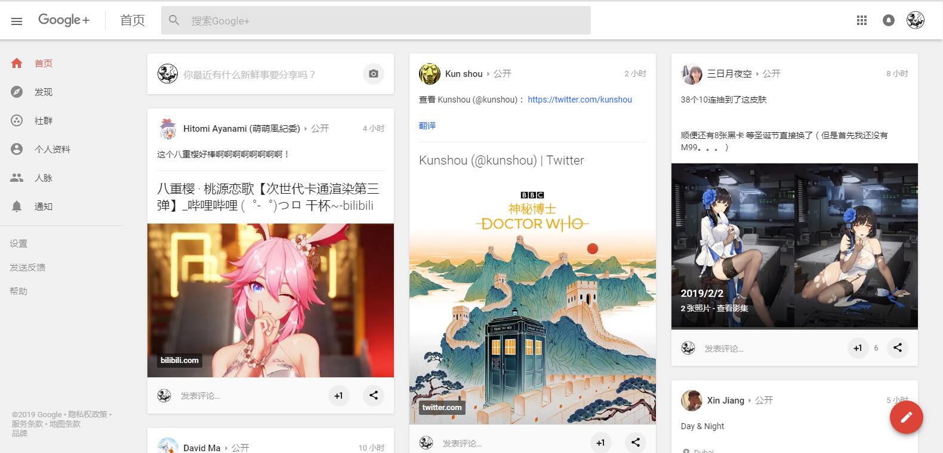Open the Kunshou (@kunshou) | Twitter title
This screenshot has width=943, height=453.
point(501,160)
